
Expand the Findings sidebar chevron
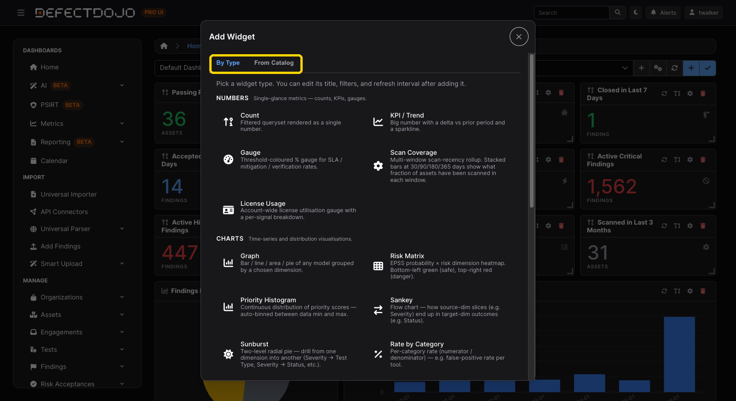[x=122, y=367]
